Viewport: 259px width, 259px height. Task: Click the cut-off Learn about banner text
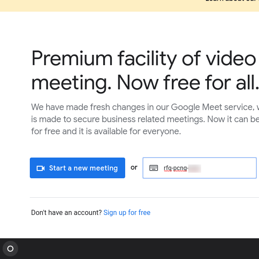[232, 1]
